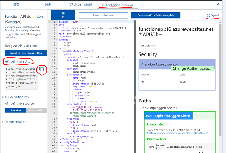Open the swagger.io specification link
The image size is (226, 153).
point(178,133)
